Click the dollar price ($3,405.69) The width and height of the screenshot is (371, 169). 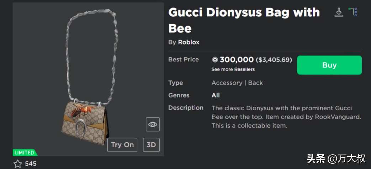(x=274, y=60)
